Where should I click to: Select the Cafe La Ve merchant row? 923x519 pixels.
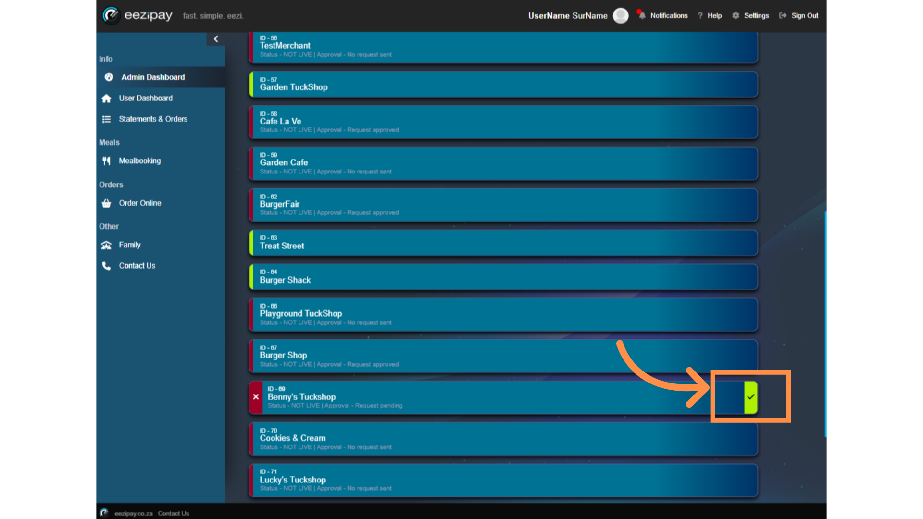pos(503,122)
